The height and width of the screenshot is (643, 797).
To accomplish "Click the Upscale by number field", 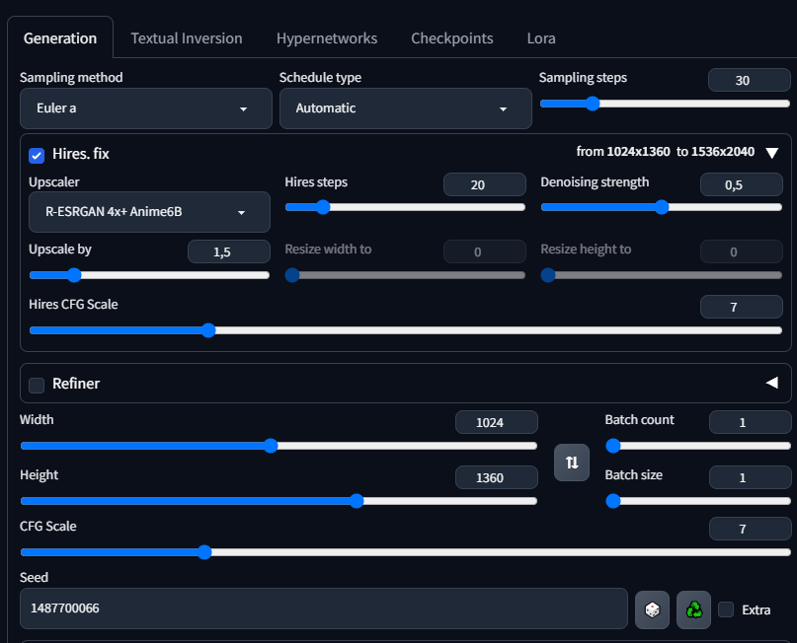I will tap(229, 251).
